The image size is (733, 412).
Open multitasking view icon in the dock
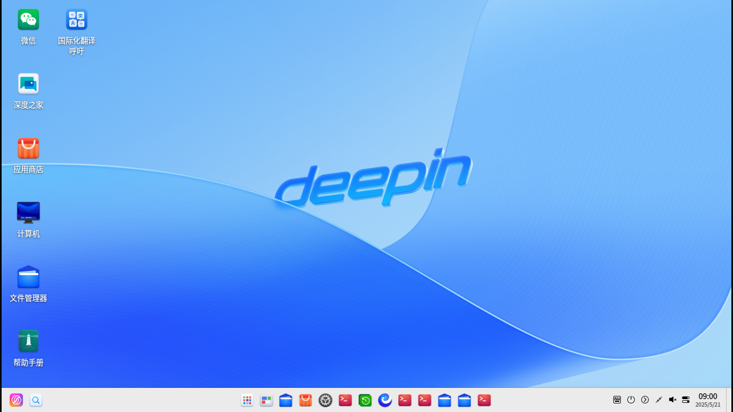pyautogui.click(x=266, y=400)
